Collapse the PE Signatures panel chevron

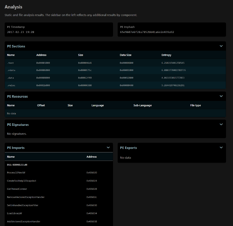(221, 124)
